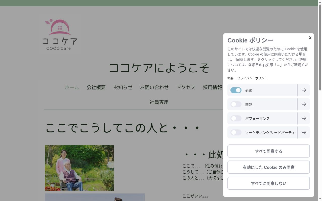This screenshot has width=322, height=201.
Task: Go to ホーム menu item
Action: (x=72, y=87)
